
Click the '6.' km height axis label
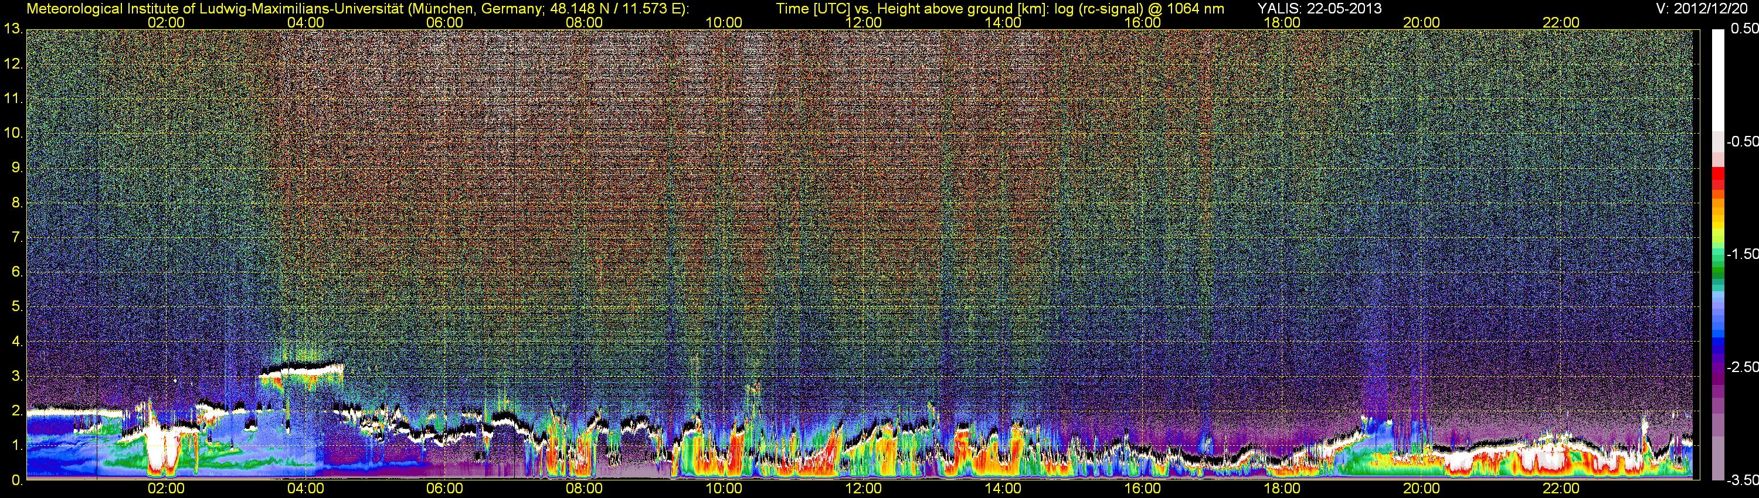(x=17, y=272)
